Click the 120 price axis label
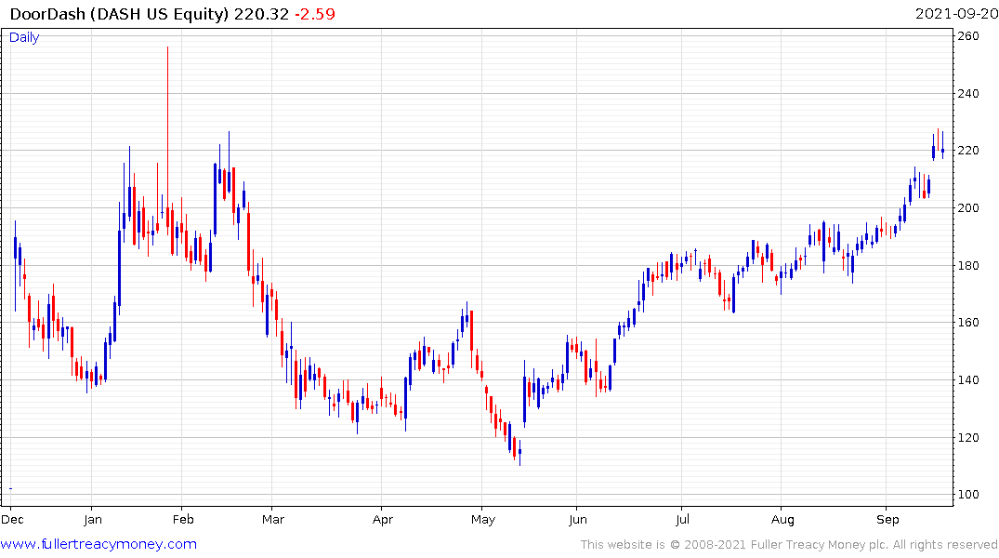The width and height of the screenshot is (999, 558). 967,437
